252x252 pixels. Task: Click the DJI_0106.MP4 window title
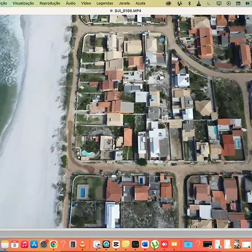pos(128,11)
